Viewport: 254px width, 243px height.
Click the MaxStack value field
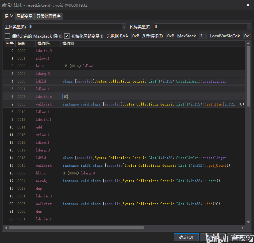pyautogui.click(x=203, y=36)
